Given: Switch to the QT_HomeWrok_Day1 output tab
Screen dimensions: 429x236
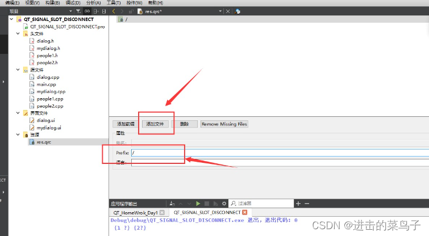Looking at the screenshot, I should 139,213.
